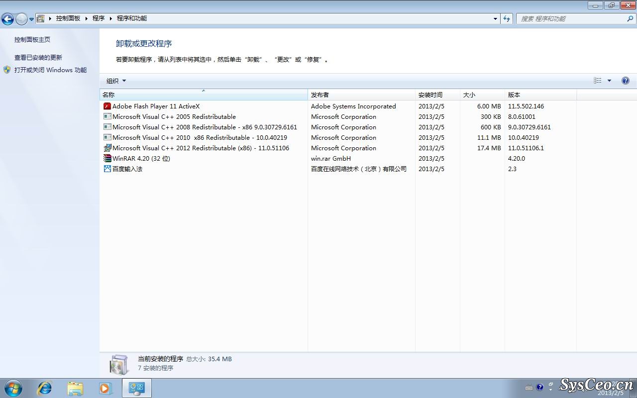Click the Forward navigation arrow button
The width and height of the screenshot is (637, 398).
click(x=21, y=19)
